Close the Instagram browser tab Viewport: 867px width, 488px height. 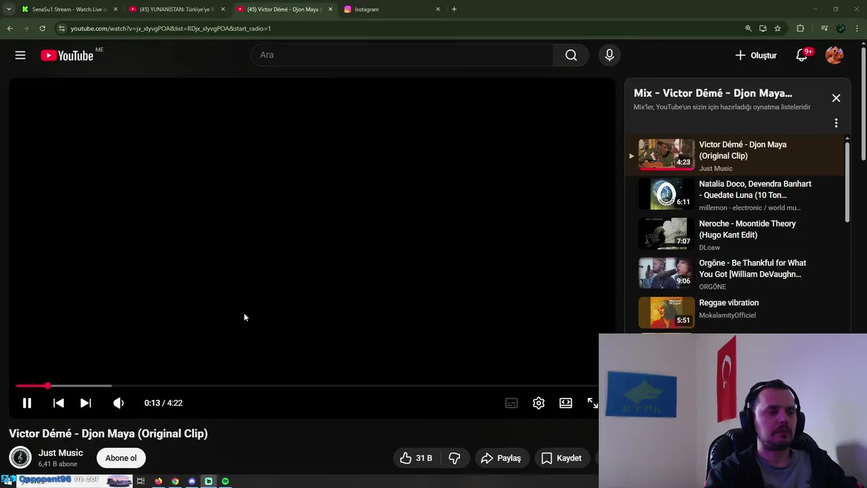(438, 9)
